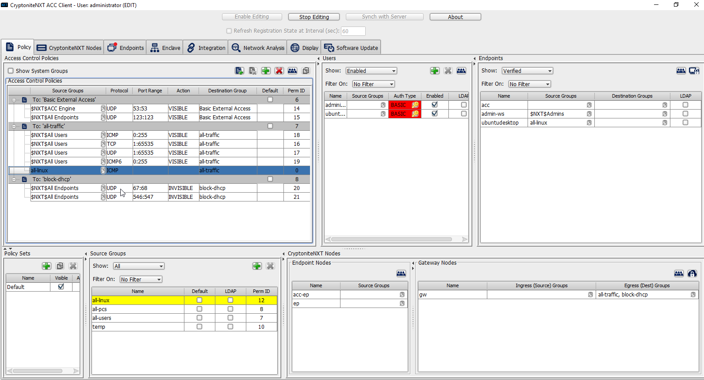The image size is (704, 380).
Task: Add a new policy set with green plus
Action: click(x=46, y=266)
